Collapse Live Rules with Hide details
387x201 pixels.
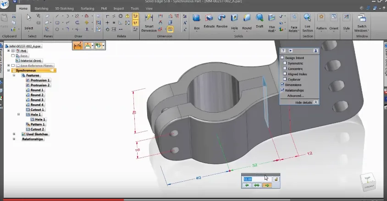pyautogui.click(x=306, y=103)
